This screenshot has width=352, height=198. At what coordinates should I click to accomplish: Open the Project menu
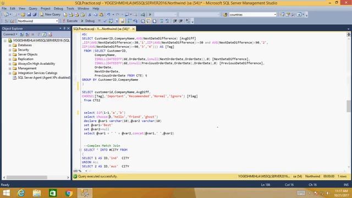point(45,9)
